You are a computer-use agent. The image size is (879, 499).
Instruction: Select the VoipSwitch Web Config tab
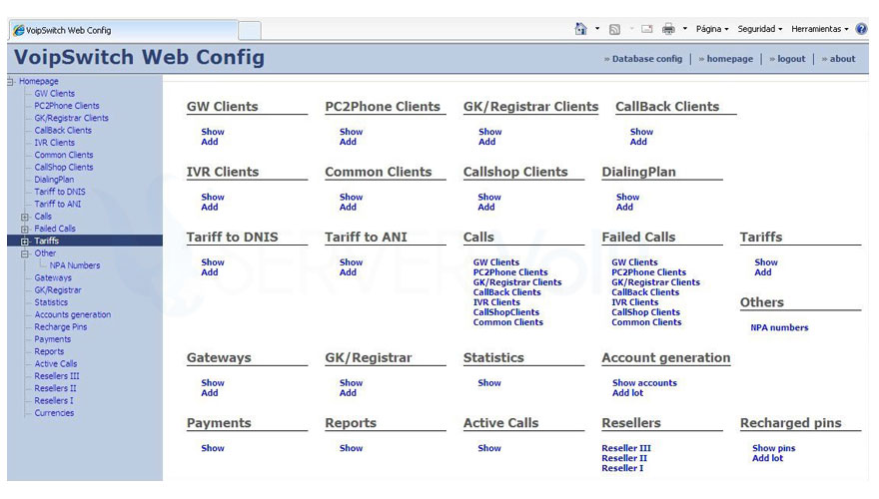[x=123, y=30]
